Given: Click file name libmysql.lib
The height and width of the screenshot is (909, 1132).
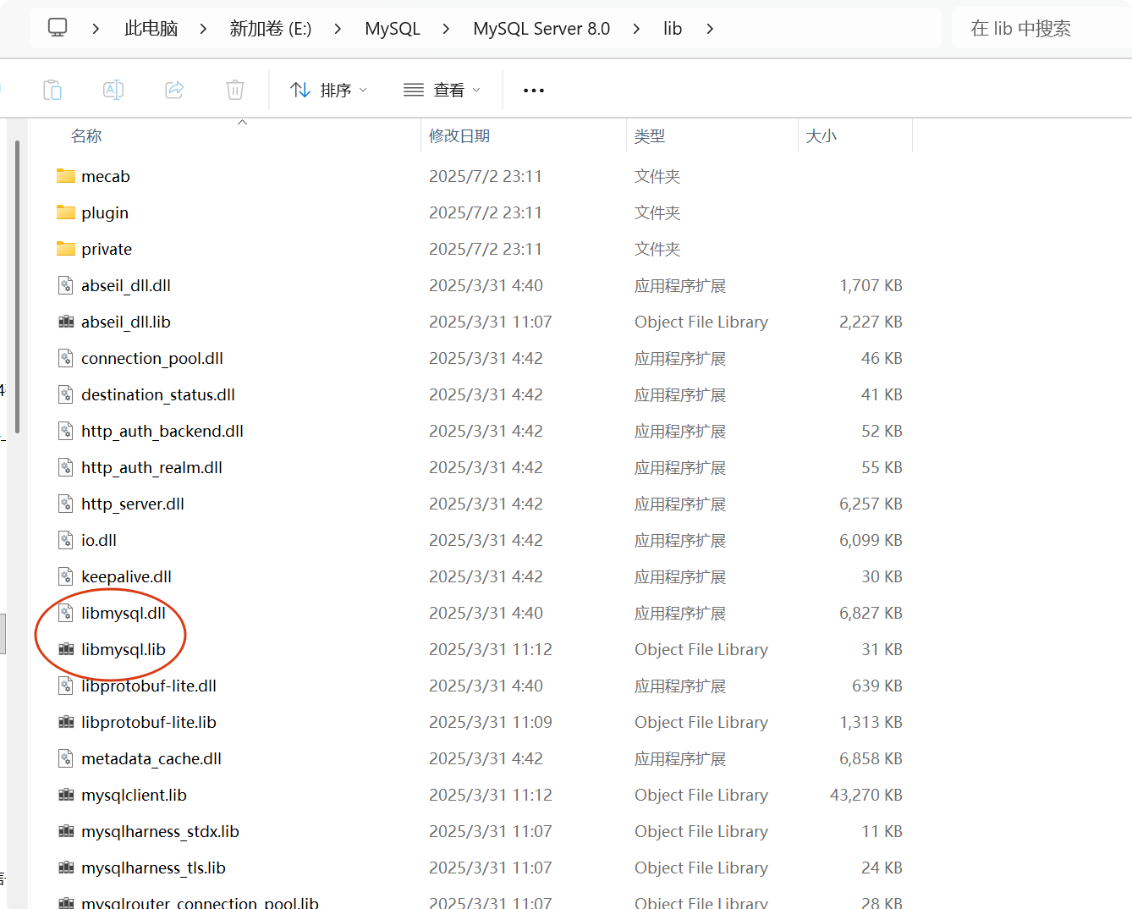Looking at the screenshot, I should tap(124, 649).
